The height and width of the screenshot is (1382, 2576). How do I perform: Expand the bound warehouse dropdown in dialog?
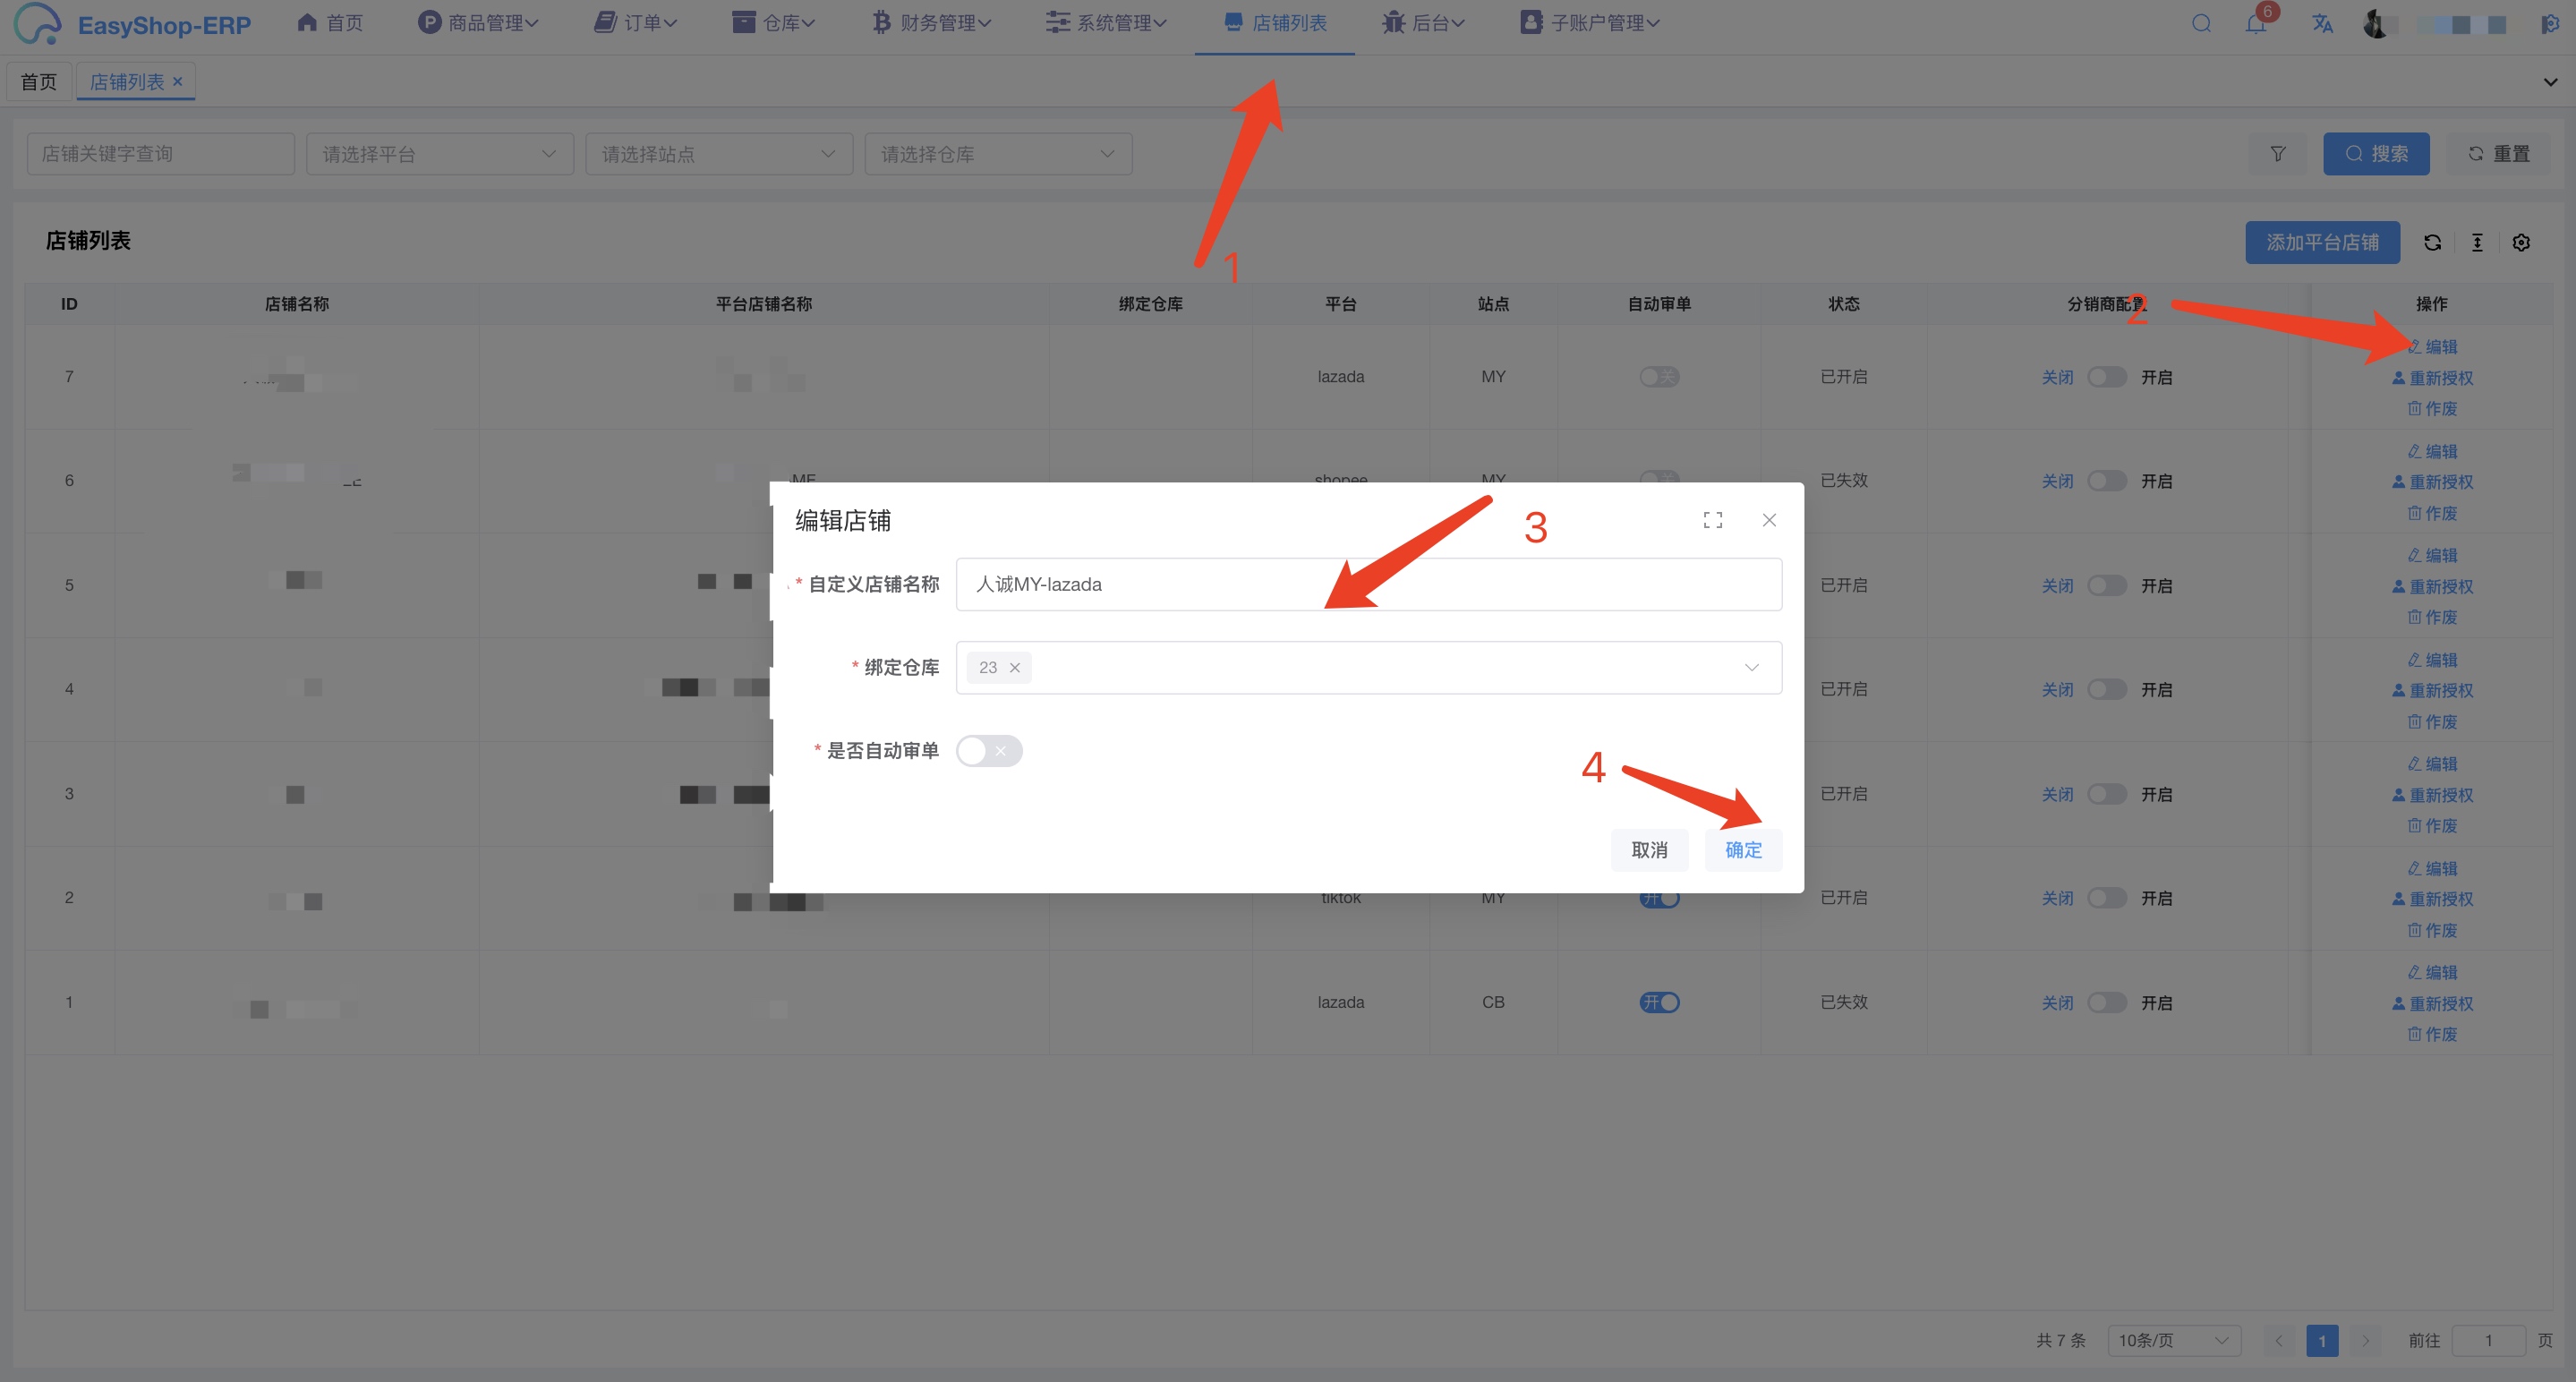[x=1751, y=668]
